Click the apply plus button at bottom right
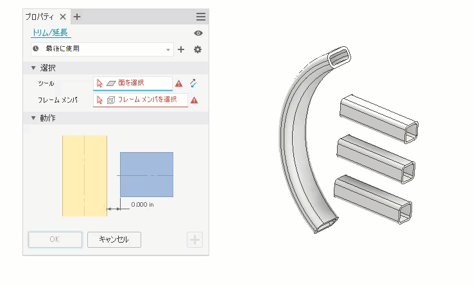Image resolution: width=475 pixels, height=285 pixels. (194, 240)
